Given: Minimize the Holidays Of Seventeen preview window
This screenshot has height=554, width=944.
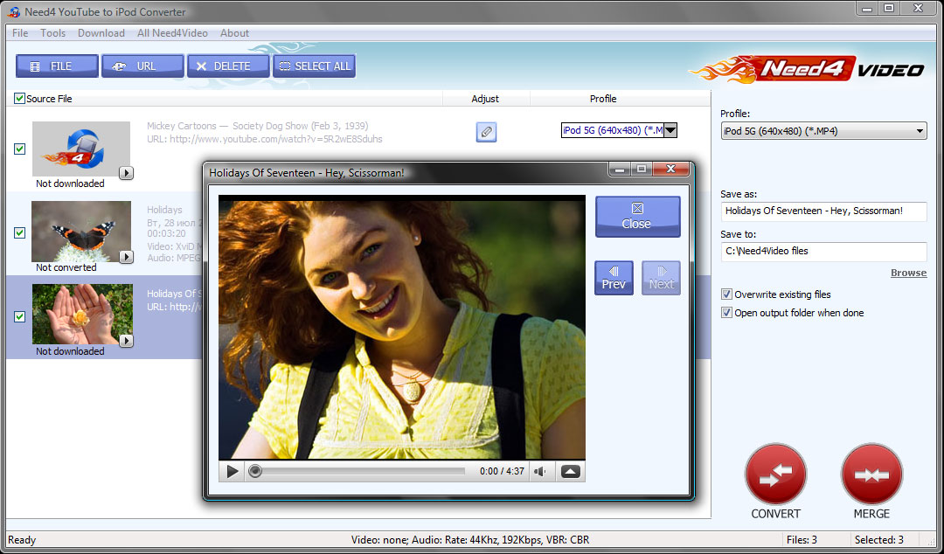Looking at the screenshot, I should 621,170.
